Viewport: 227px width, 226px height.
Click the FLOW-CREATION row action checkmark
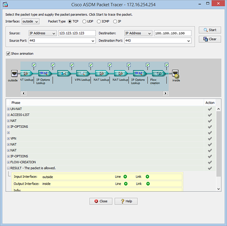[210, 162]
